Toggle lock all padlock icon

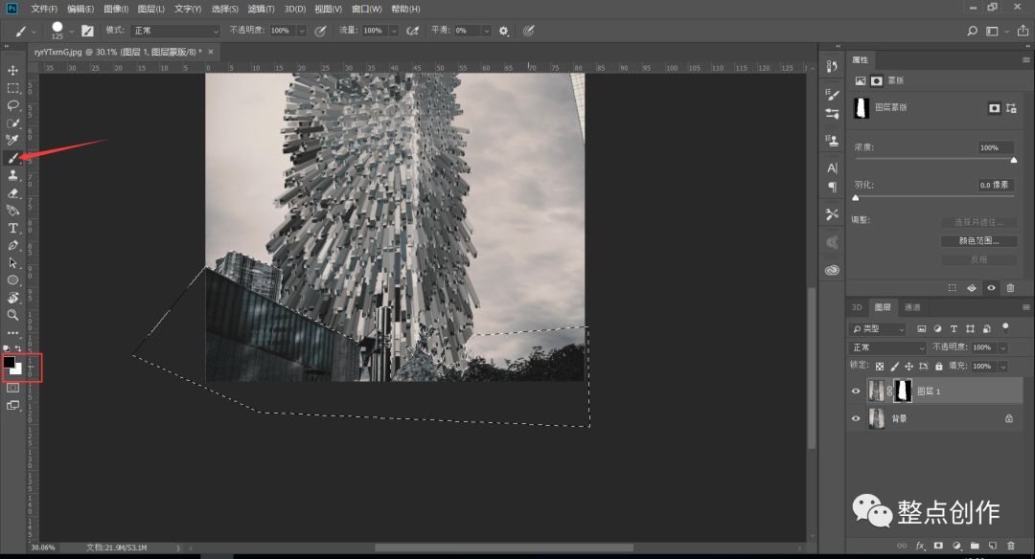coord(938,366)
